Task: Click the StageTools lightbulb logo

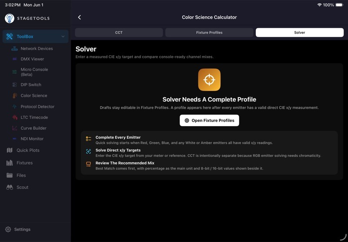Action: (x=10, y=18)
